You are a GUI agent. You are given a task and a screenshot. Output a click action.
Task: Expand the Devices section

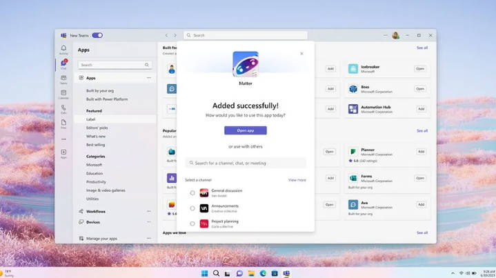(149, 222)
